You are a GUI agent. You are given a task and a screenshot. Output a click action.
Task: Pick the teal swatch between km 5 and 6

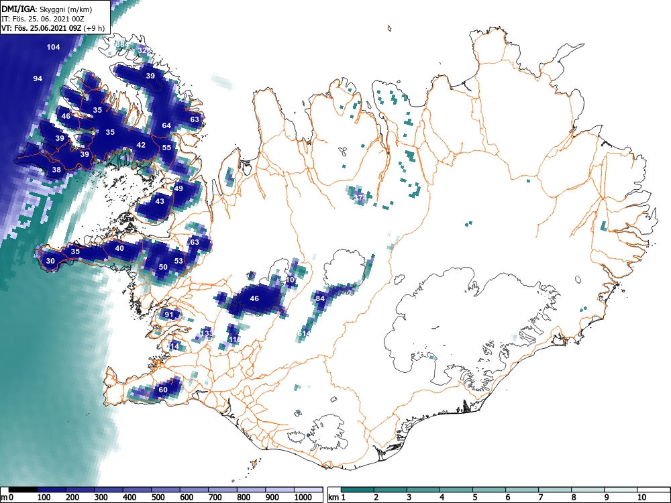point(489,490)
